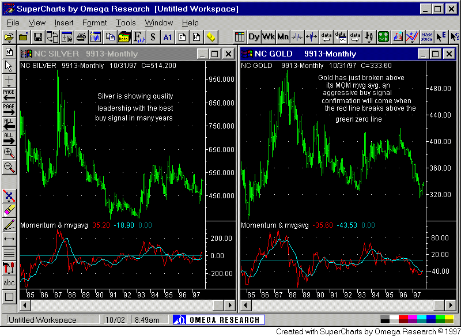The width and height of the screenshot is (461, 336).
Task: Open the crosshair cursor tool dropdown
Action: pyautogui.click(x=9, y=81)
